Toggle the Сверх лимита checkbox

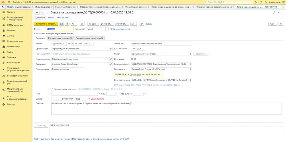[x=89, y=99]
